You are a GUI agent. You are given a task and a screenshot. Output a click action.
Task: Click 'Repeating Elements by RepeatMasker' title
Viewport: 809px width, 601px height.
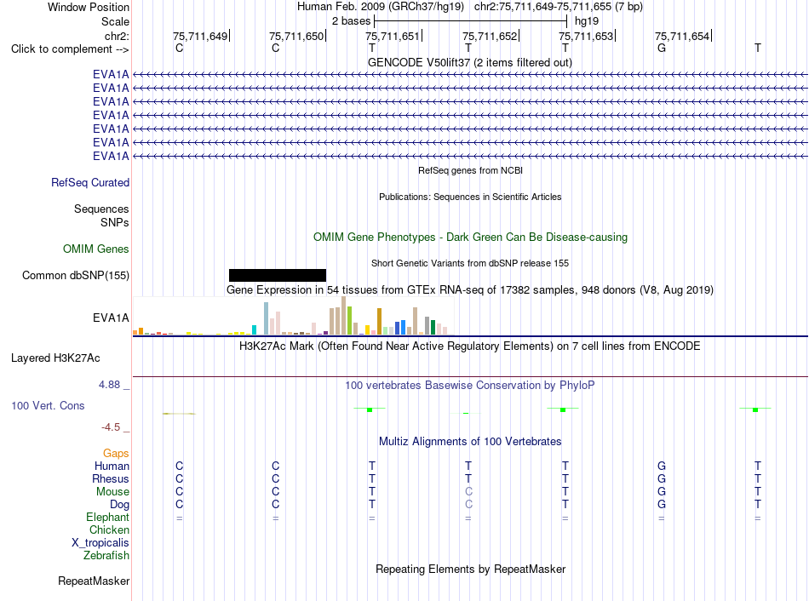tap(471, 569)
